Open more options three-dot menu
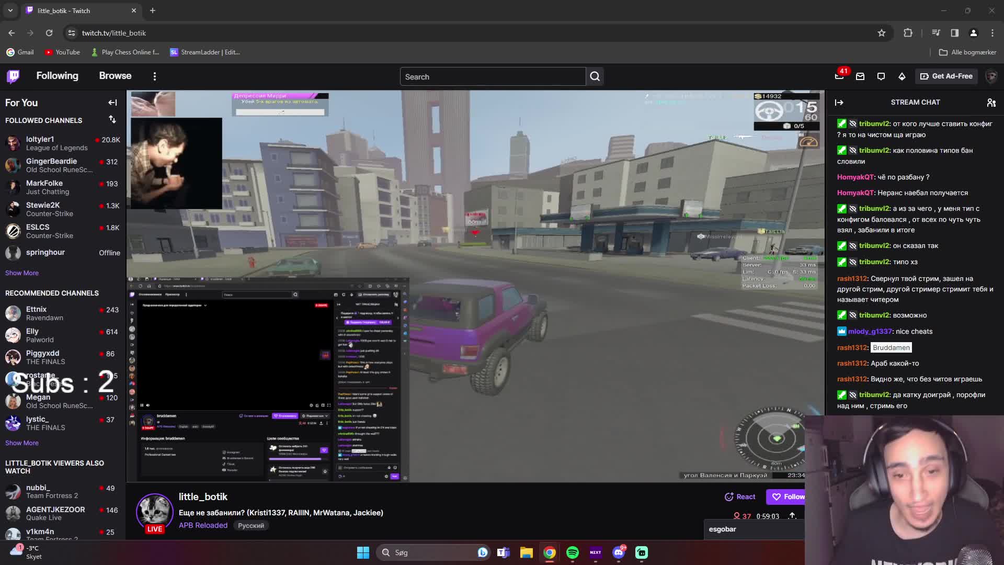The image size is (1004, 565). coord(154,76)
